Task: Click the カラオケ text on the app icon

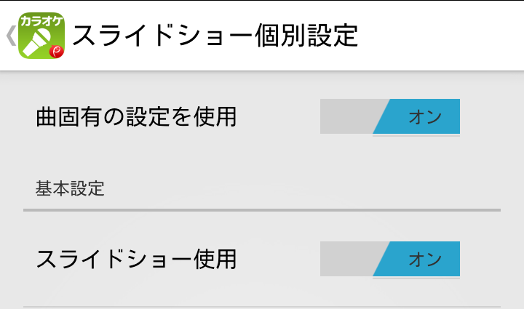Action: pos(41,21)
